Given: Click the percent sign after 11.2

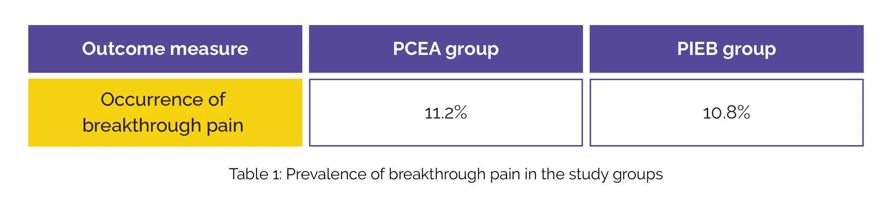Looking at the screenshot, I should pyautogui.click(x=461, y=113).
